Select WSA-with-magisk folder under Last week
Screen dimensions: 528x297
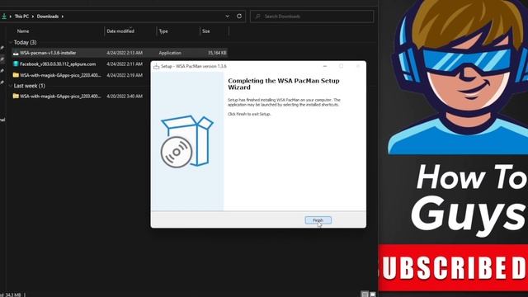[60, 96]
